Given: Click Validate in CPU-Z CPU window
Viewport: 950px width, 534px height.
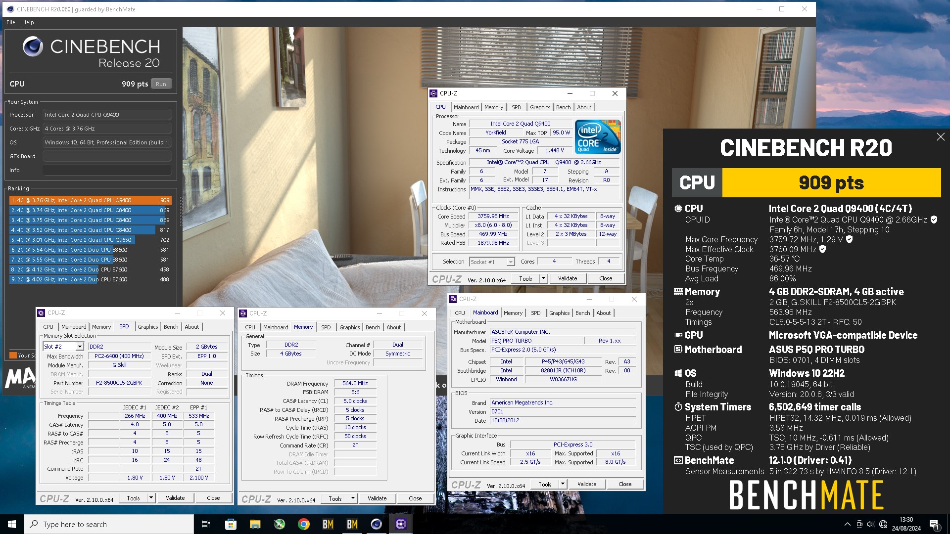Looking at the screenshot, I should 568,278.
